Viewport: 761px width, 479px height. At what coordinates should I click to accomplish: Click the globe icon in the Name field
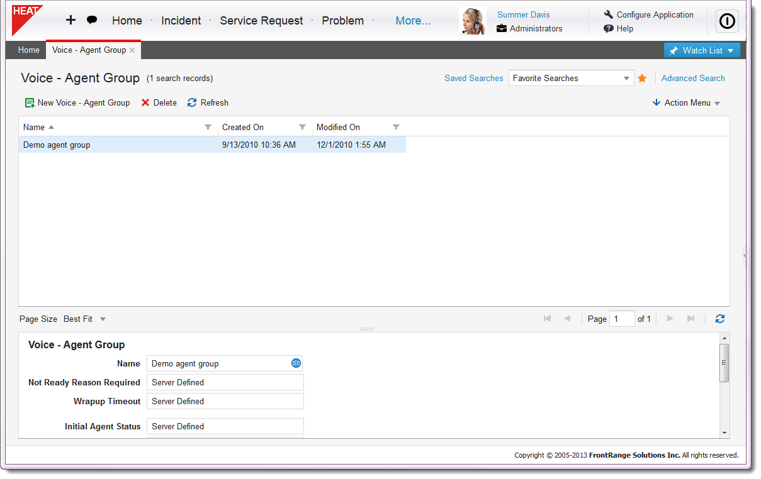295,363
